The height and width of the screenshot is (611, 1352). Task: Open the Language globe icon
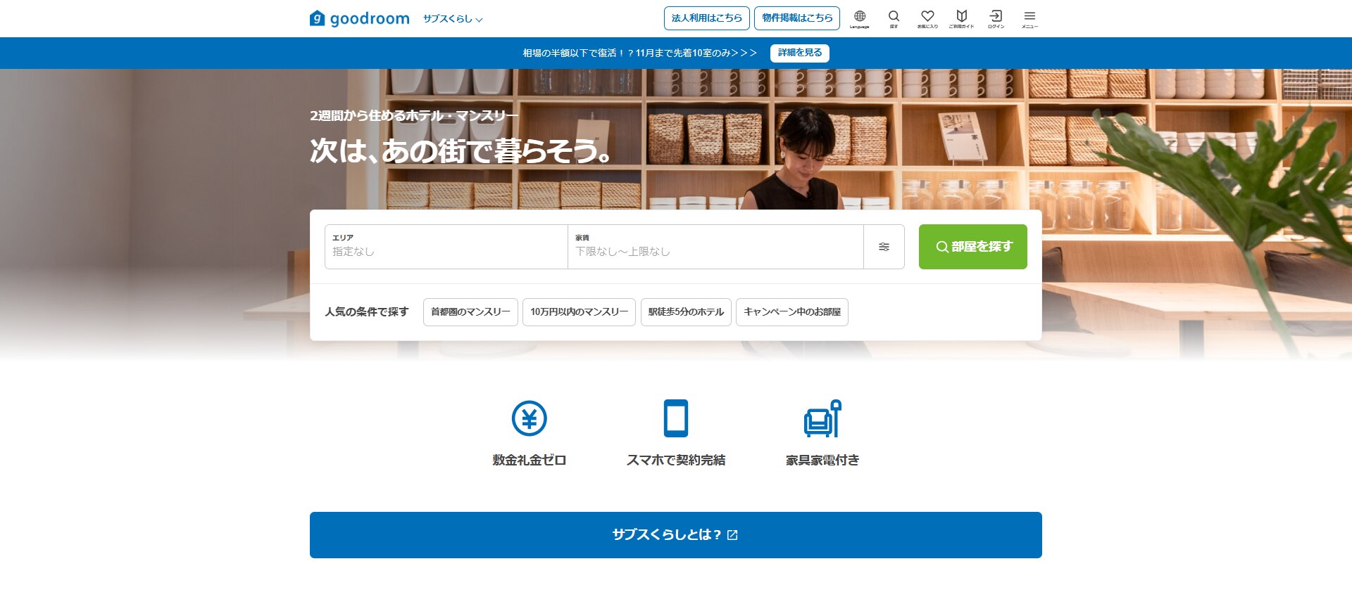[859, 18]
